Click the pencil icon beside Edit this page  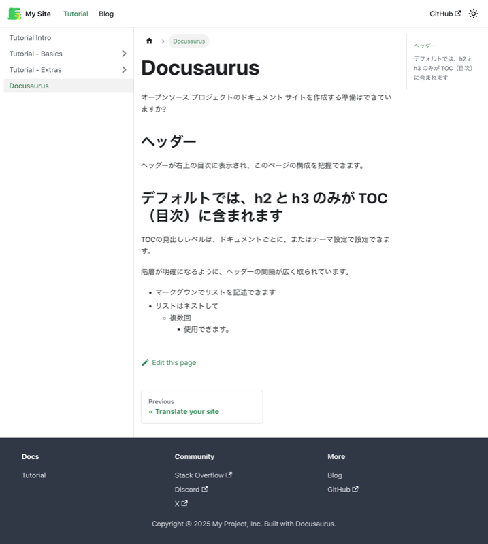pyautogui.click(x=145, y=362)
